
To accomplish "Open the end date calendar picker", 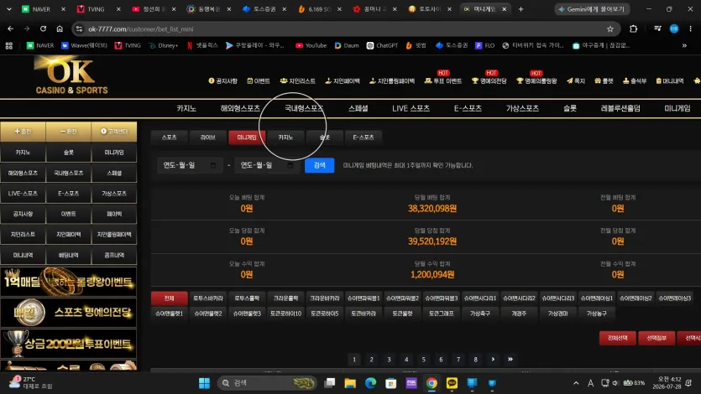I will [290, 165].
